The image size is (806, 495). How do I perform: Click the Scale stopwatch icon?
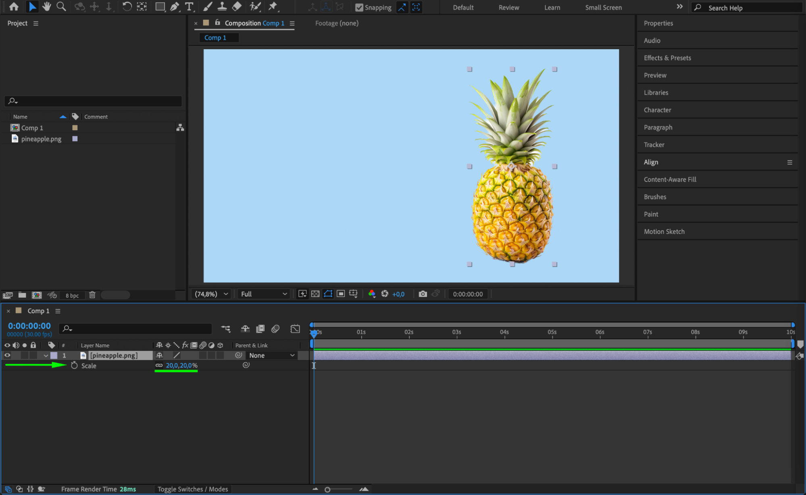tap(74, 366)
